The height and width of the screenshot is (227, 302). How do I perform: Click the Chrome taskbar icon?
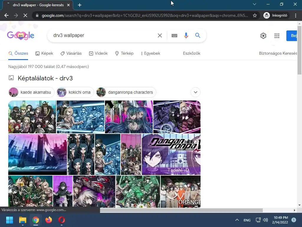[36, 220]
